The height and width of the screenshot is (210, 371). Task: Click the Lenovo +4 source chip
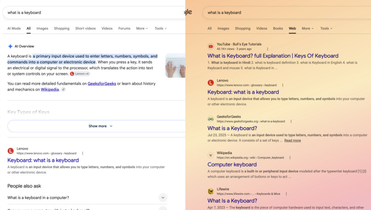[80, 74]
